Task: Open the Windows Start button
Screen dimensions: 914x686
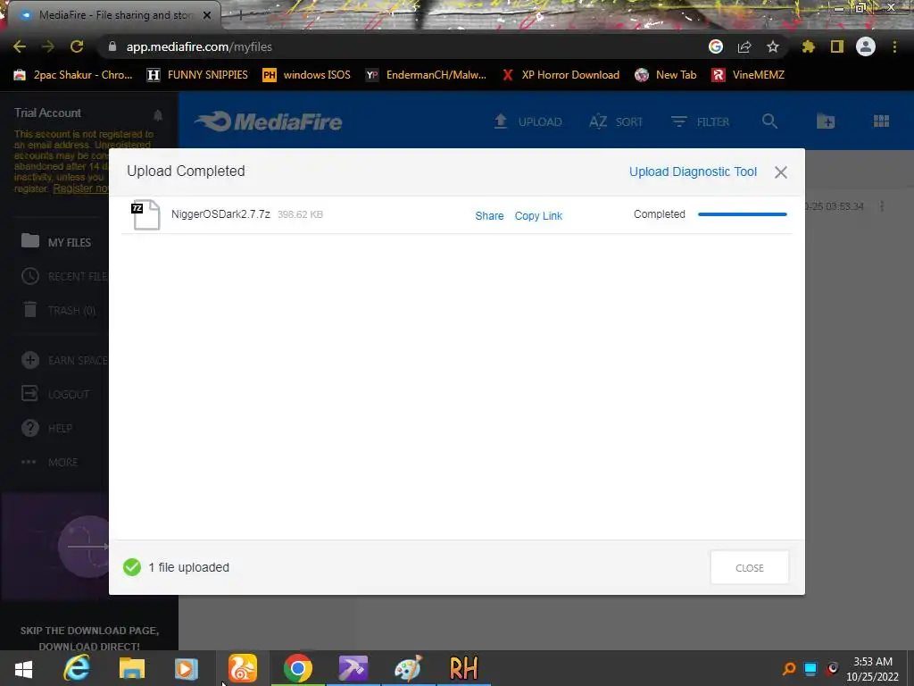Action: [23, 668]
